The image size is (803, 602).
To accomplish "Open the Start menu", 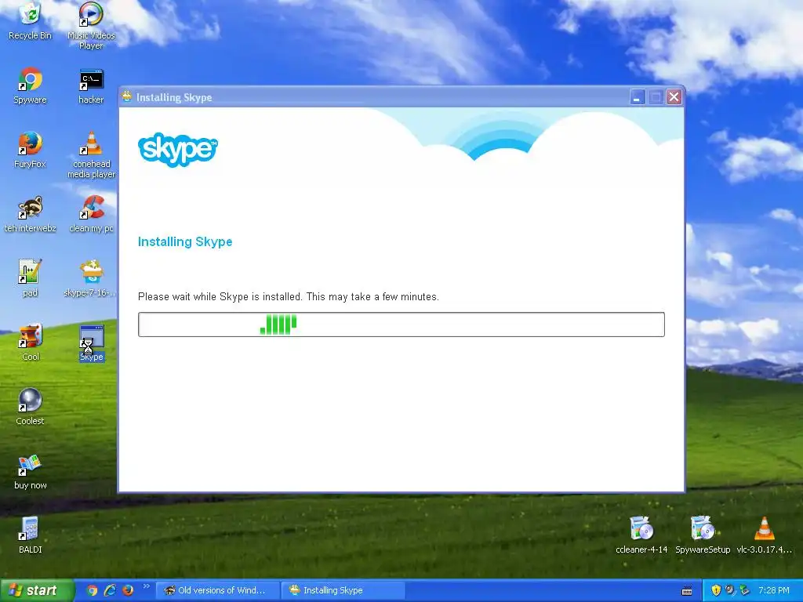I will [36, 590].
